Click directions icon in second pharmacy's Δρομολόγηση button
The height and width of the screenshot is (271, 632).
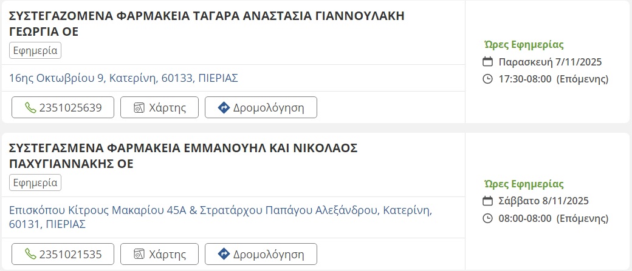click(x=223, y=253)
